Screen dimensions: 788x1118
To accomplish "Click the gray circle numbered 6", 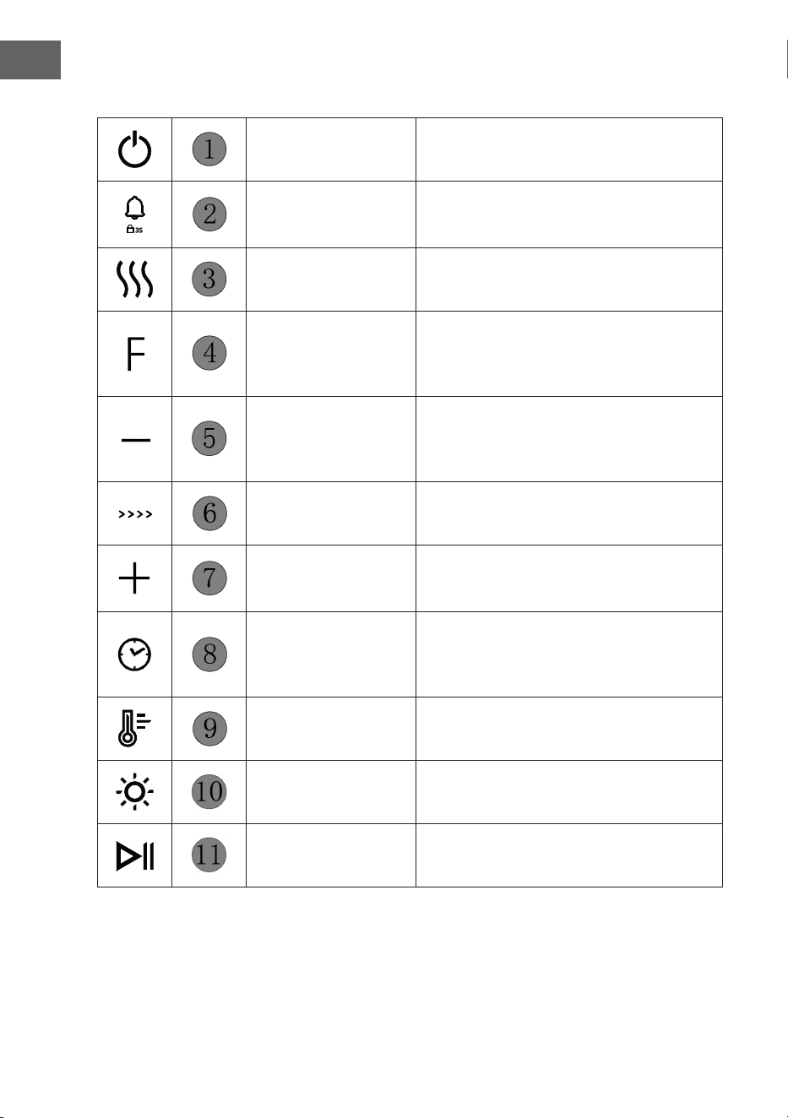I will coord(209,513).
